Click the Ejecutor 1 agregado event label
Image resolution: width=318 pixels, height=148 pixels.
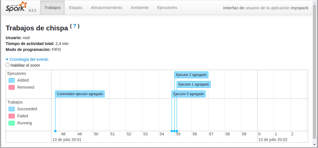click(194, 84)
